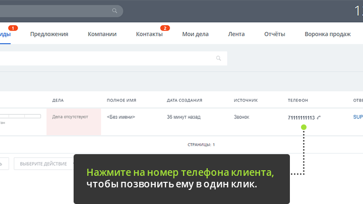This screenshot has height=204, width=363.
Task: Sort by ИСТОЧНИК column header
Action: point(246,100)
